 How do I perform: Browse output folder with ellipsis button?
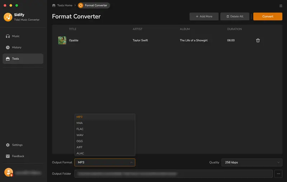point(278,174)
